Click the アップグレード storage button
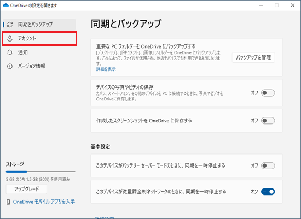 (x=26, y=189)
